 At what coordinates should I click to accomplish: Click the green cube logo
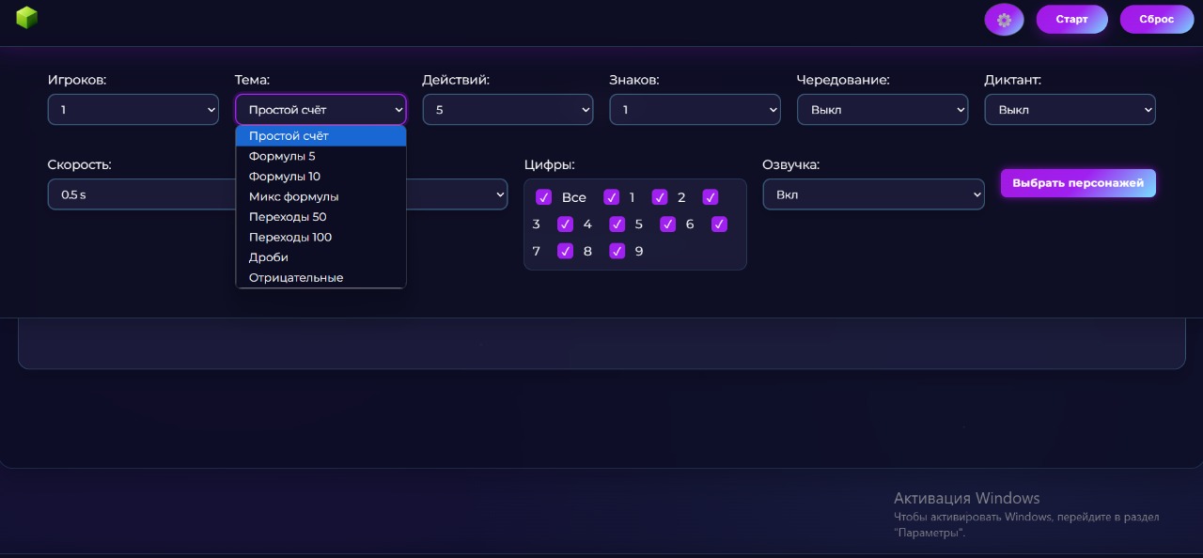(27, 18)
